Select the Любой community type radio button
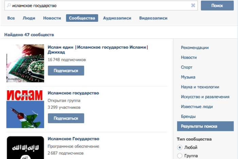 (x=180, y=147)
